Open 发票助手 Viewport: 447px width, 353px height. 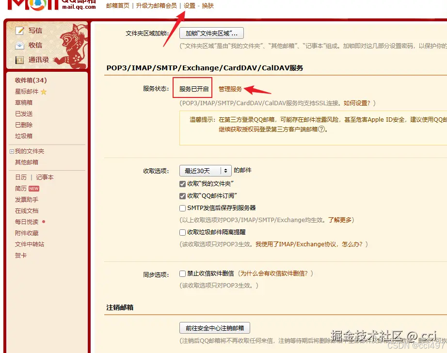click(x=27, y=200)
